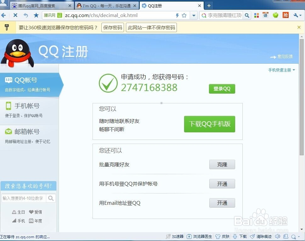Click 浏览器医生 in status bar
This screenshot has width=305, height=241.
click(x=199, y=237)
